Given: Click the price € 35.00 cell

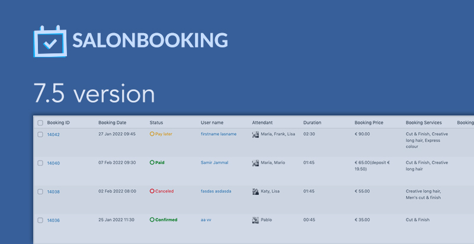Looking at the screenshot, I should 362,220.
